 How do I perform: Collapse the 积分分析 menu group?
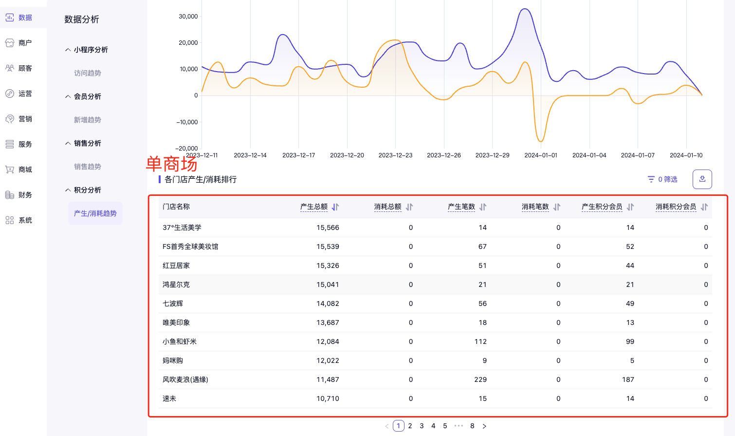point(68,190)
